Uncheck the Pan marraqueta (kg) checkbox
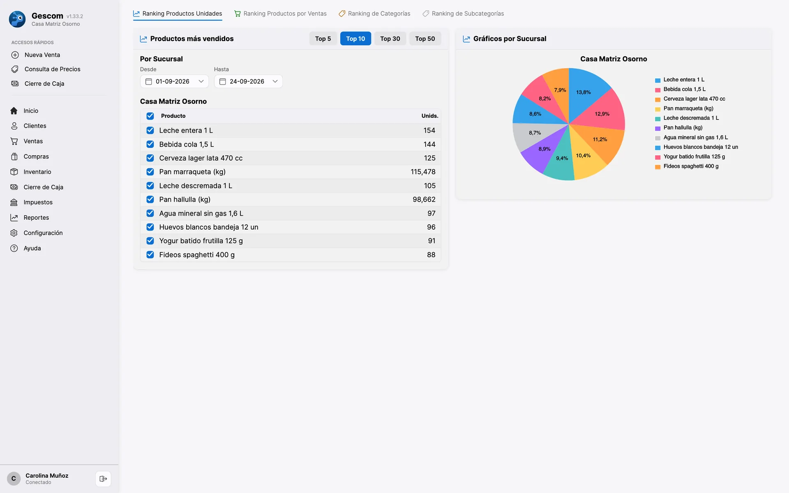 (150, 172)
